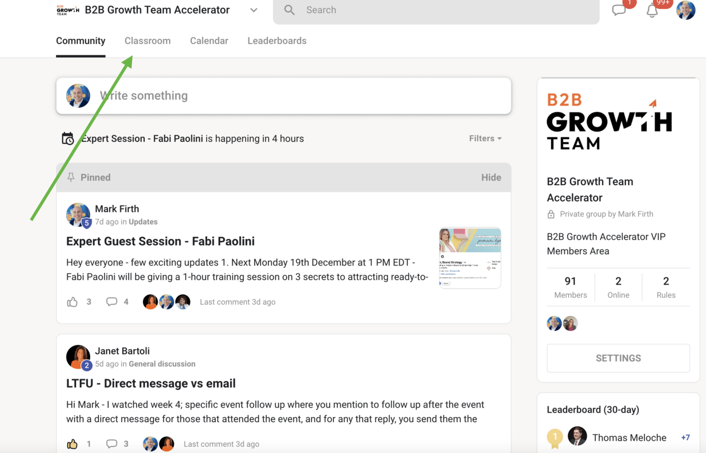This screenshot has height=453, width=706.
Task: Open the chat messages icon
Action: 619,10
